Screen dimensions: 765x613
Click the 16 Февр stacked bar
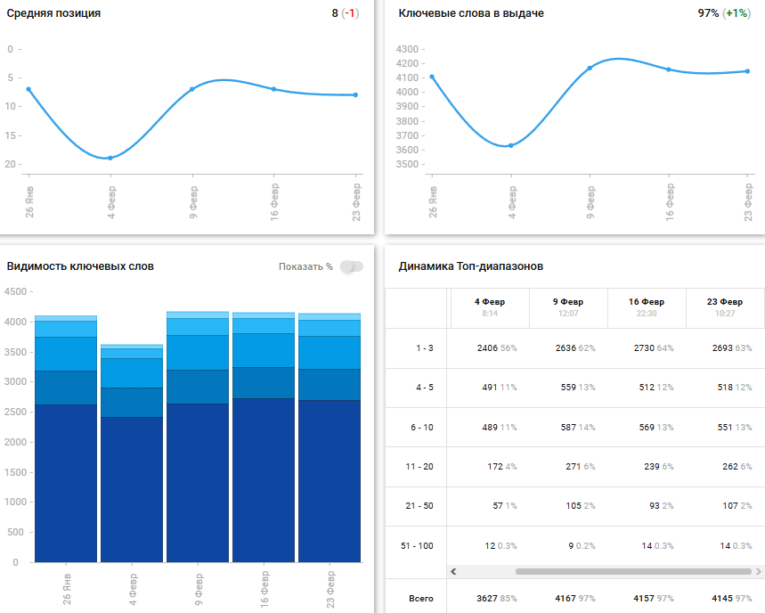tap(264, 437)
